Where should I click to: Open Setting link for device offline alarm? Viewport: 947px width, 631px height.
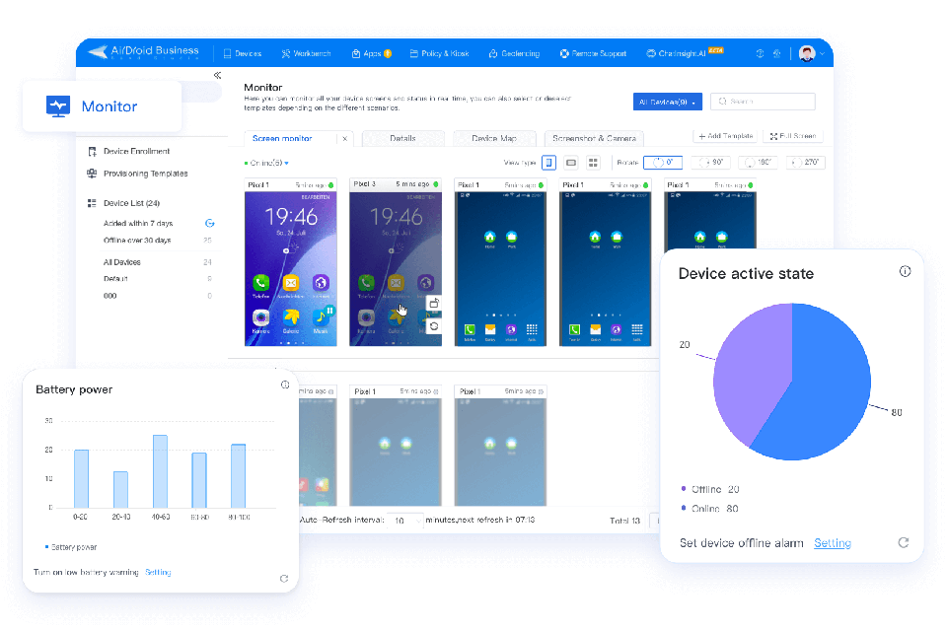pyautogui.click(x=832, y=543)
